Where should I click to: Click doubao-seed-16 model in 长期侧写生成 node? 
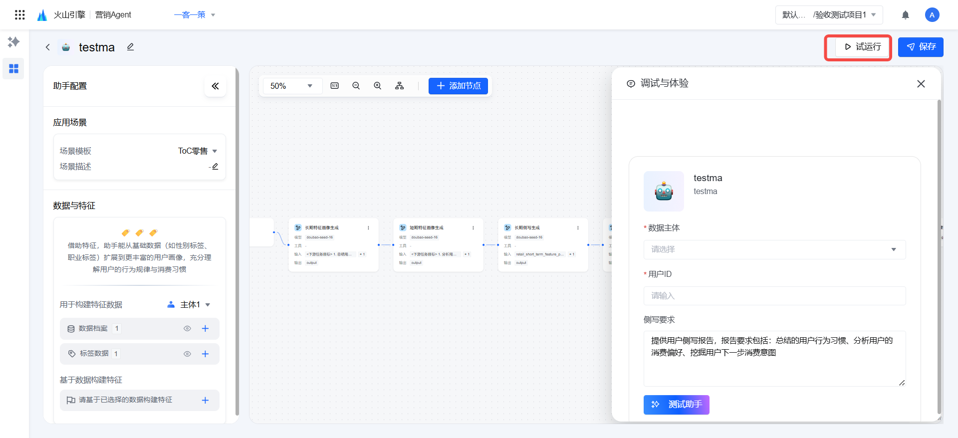coord(529,237)
